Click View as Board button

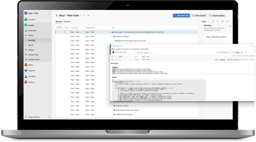pyautogui.click(x=199, y=15)
